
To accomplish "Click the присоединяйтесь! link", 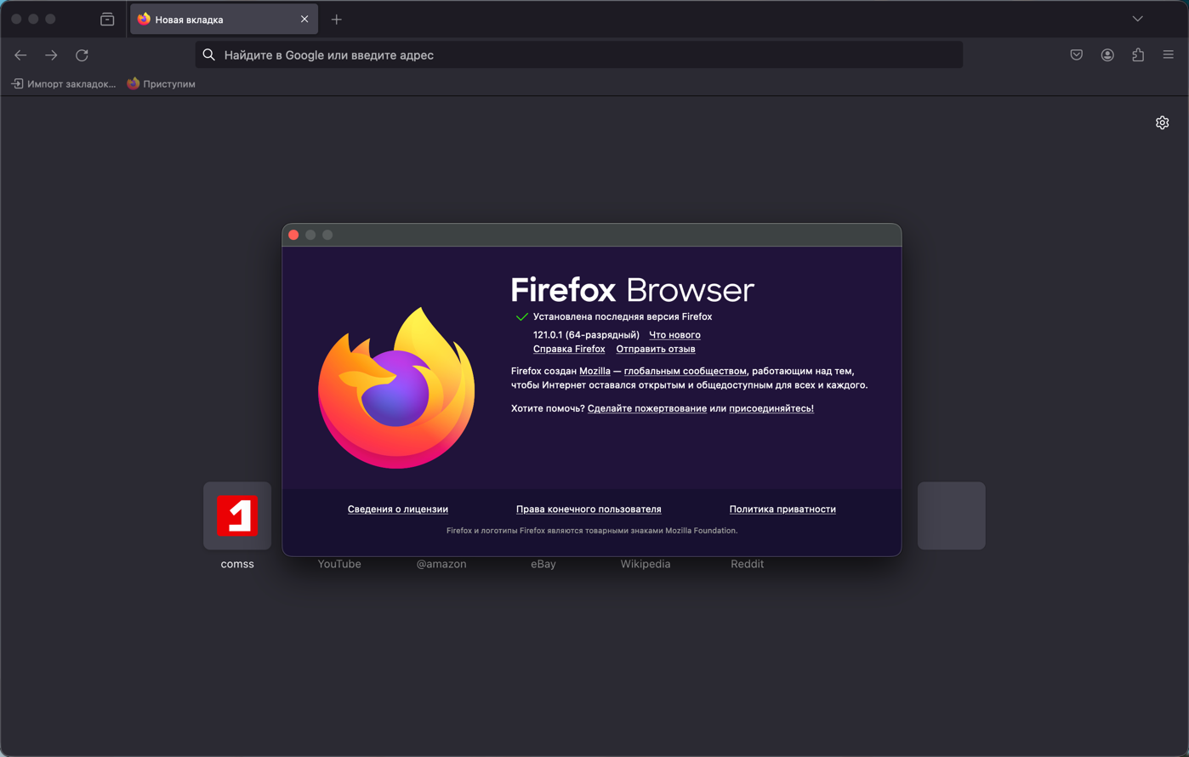I will click(x=771, y=408).
